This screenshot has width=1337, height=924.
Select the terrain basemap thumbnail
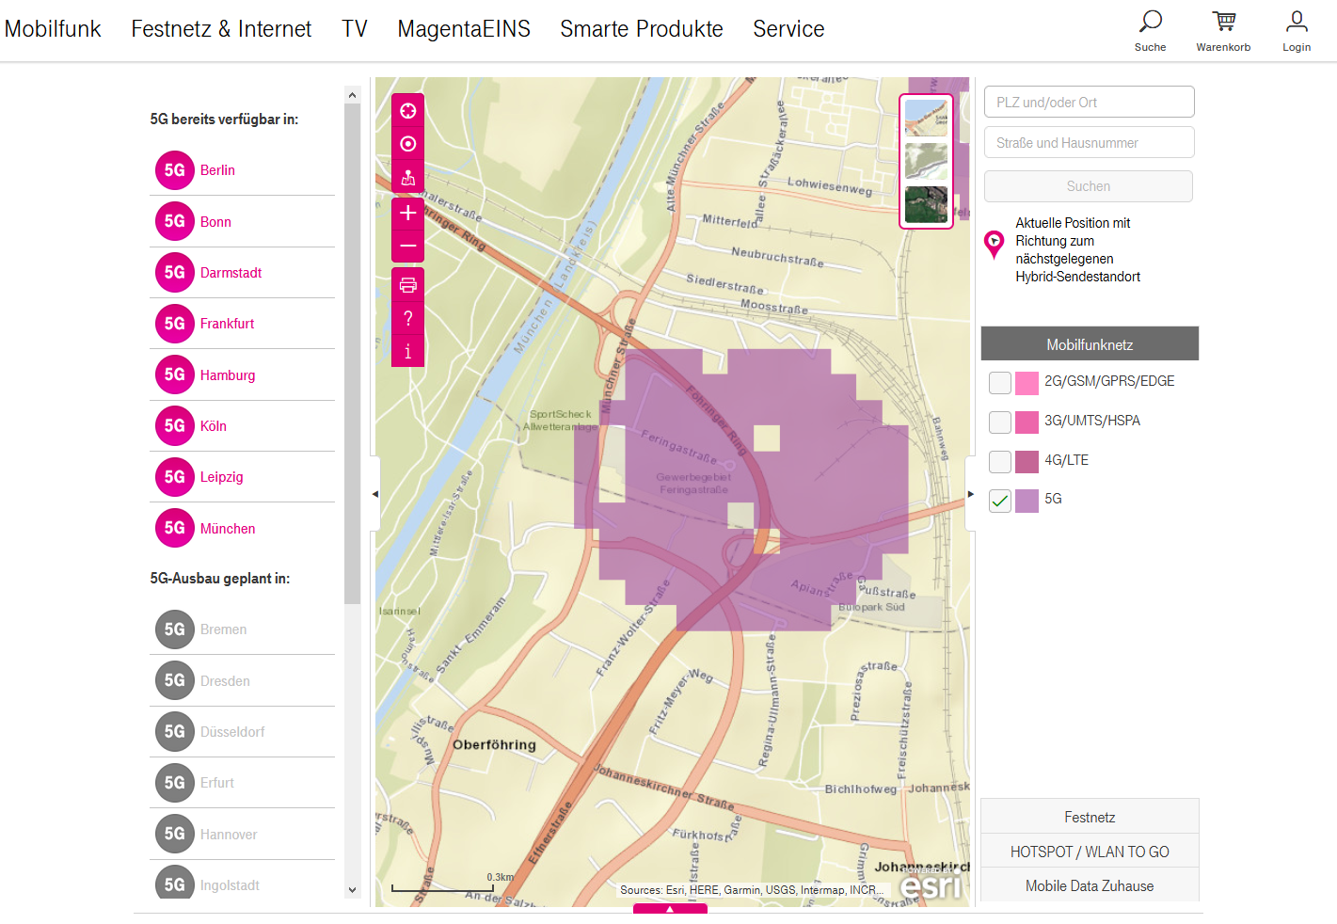(926, 161)
